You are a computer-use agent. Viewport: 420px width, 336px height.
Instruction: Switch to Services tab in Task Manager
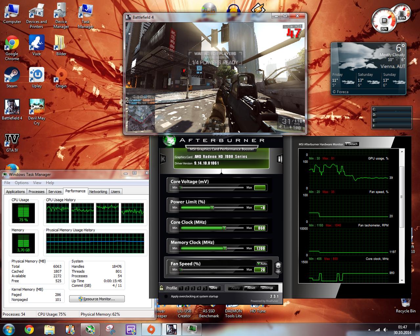(x=55, y=191)
